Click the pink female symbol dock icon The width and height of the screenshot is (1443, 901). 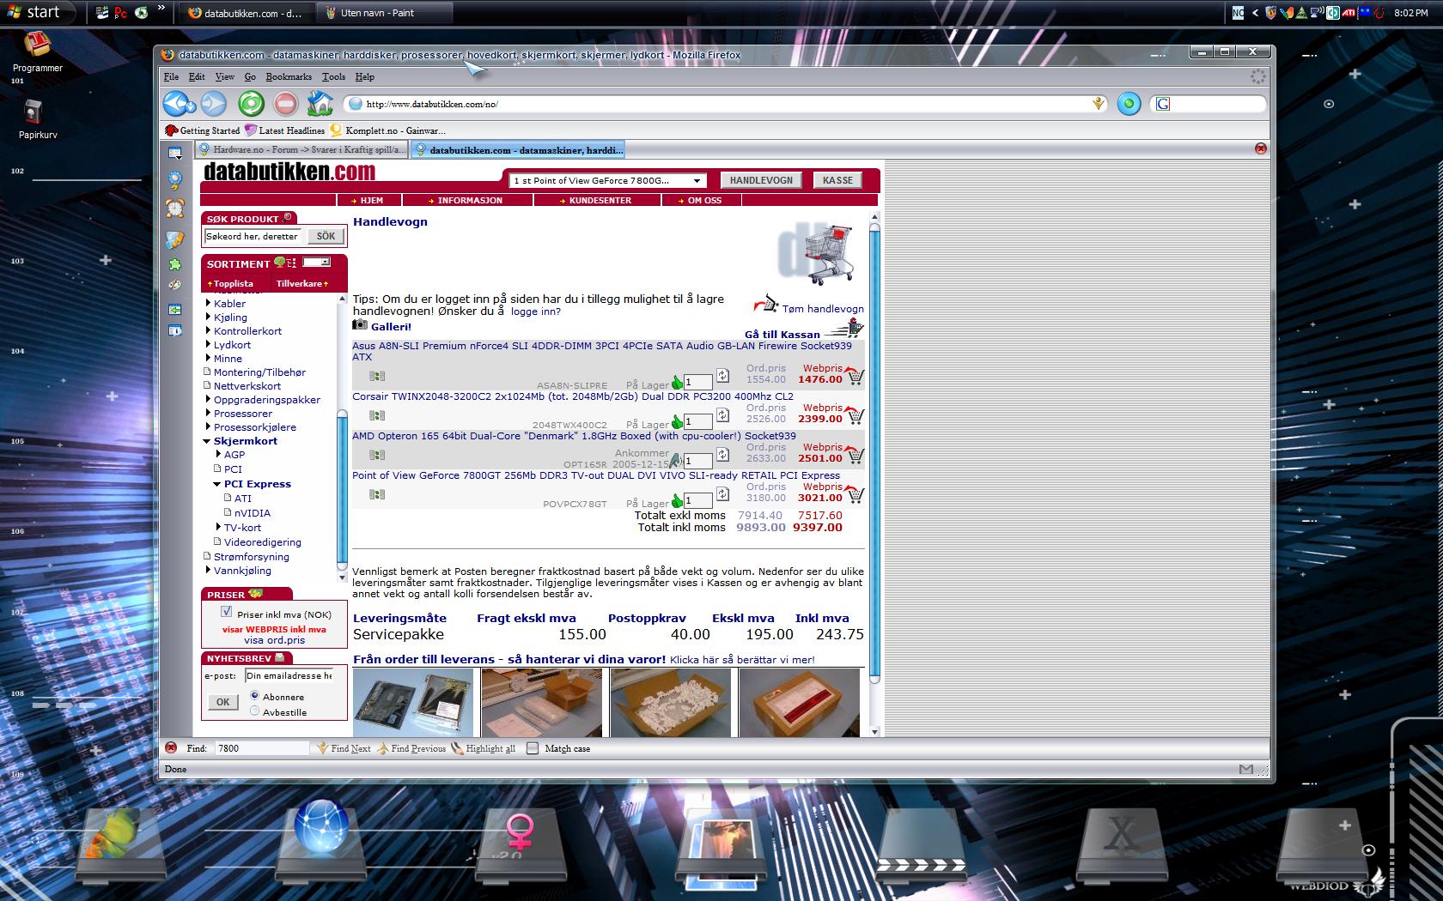pos(520,831)
